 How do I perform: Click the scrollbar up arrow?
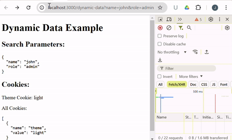(152, 18)
